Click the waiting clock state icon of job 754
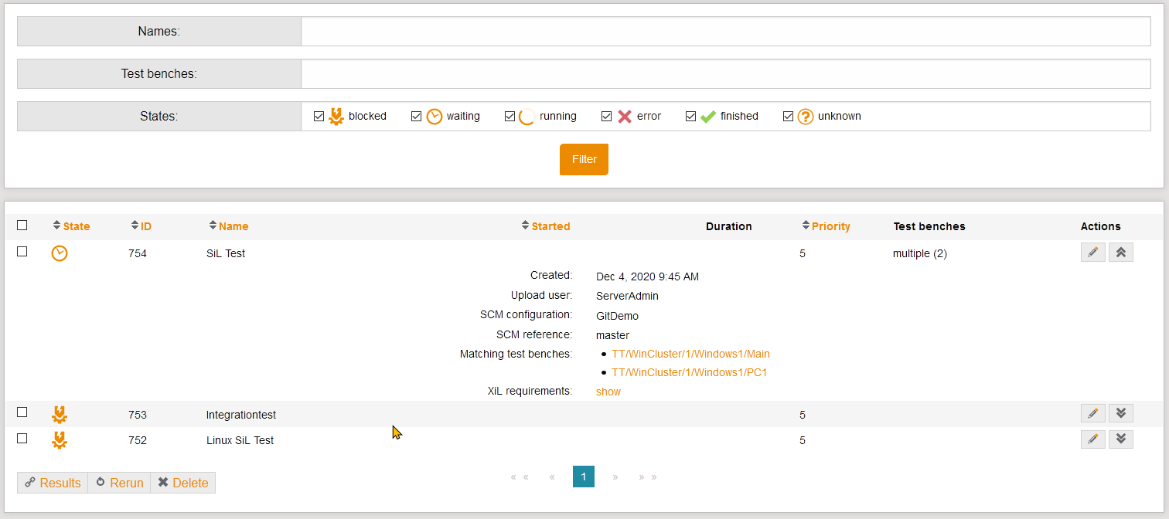 coord(60,253)
